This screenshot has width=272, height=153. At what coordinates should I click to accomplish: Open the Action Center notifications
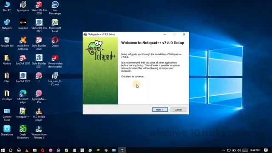pos(266,150)
